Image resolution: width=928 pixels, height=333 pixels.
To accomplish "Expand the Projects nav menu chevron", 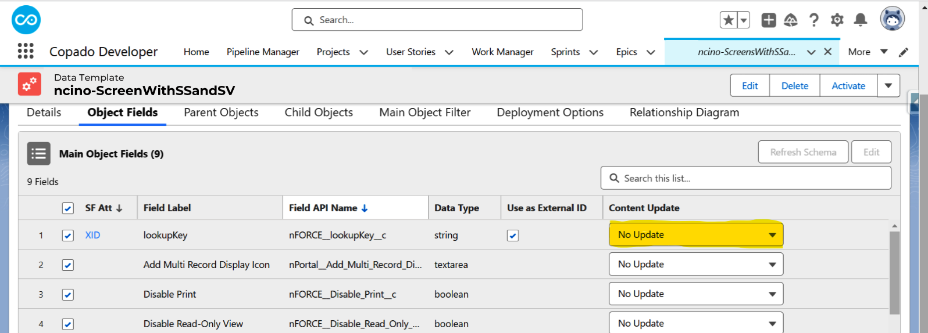I will [364, 52].
